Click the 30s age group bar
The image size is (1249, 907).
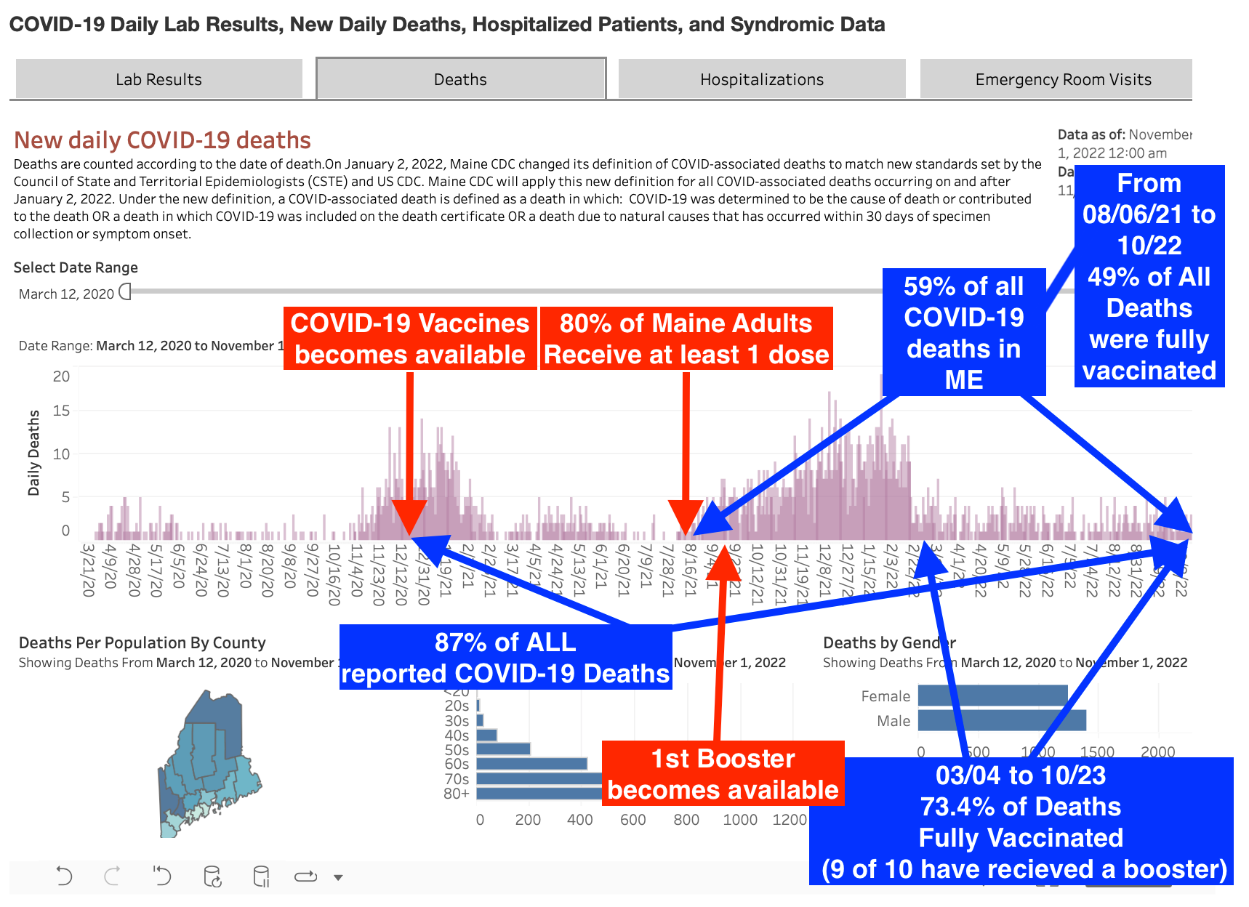click(480, 720)
